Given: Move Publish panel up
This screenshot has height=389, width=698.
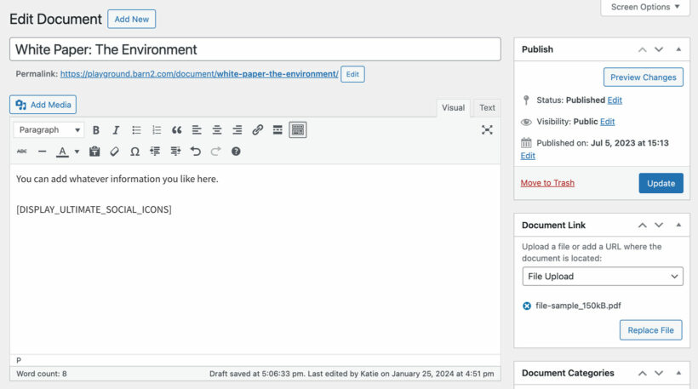Looking at the screenshot, I should pos(643,49).
